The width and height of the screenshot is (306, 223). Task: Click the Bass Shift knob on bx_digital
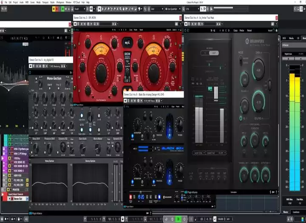click(x=36, y=147)
